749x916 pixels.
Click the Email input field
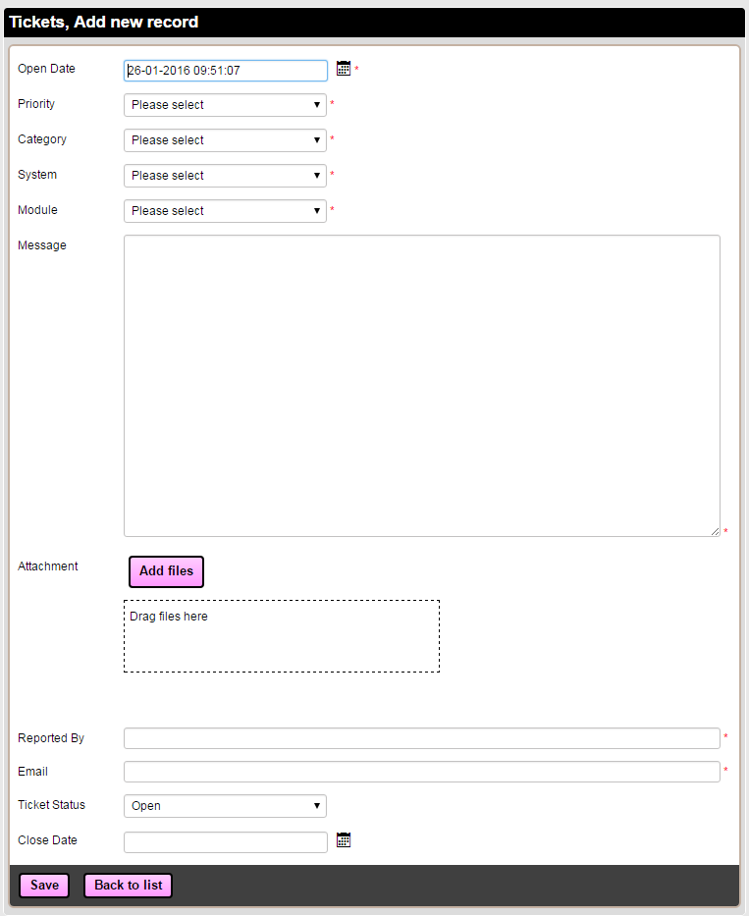pos(422,772)
